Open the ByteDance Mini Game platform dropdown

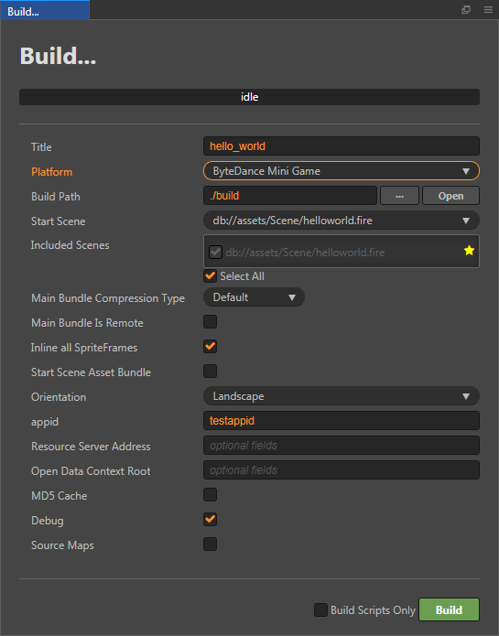pos(342,171)
